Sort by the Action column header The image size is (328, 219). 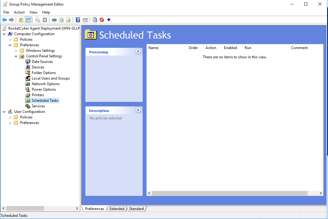[x=213, y=48]
